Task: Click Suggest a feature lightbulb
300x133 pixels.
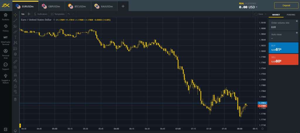Action: [x=6, y=79]
